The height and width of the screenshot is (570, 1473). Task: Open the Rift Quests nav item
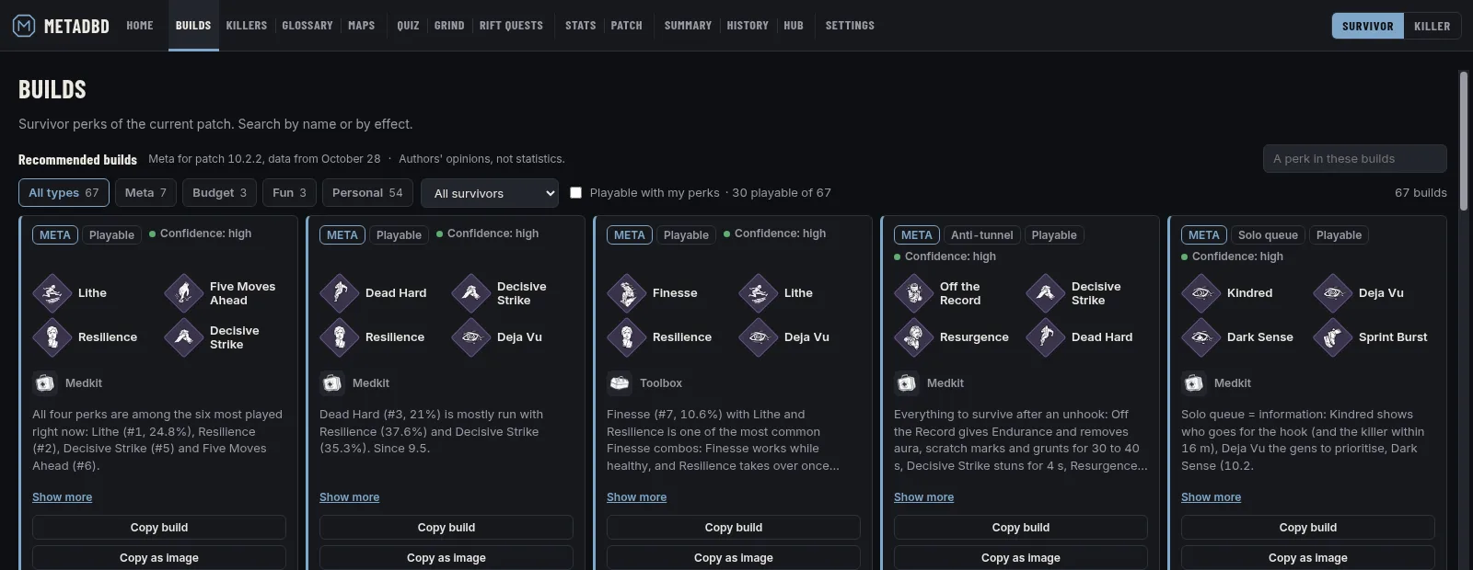point(511,26)
